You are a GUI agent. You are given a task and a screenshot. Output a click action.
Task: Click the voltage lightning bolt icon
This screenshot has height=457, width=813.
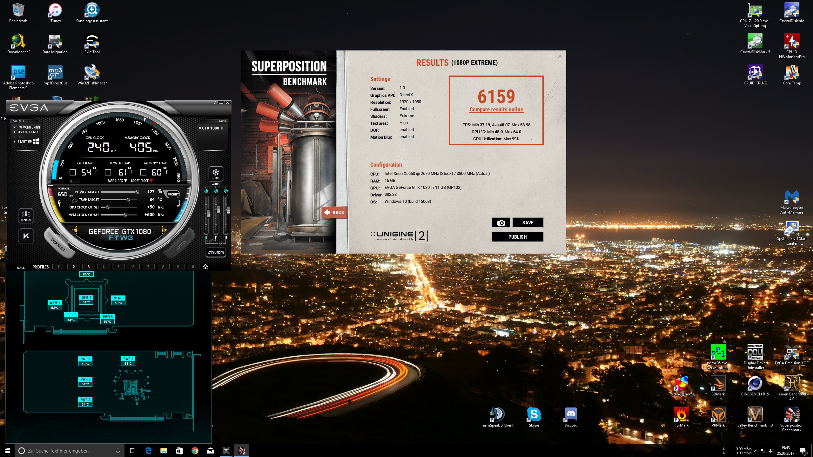click(x=59, y=203)
